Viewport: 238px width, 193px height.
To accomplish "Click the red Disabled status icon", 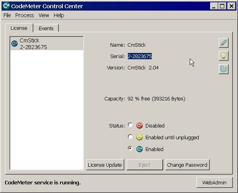I will click(139, 126).
